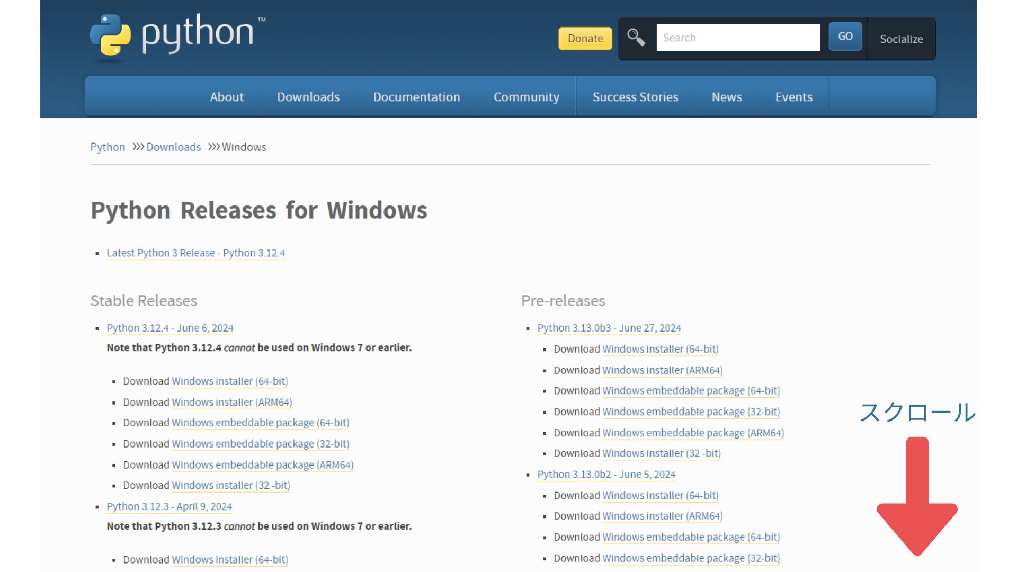
Task: Open the Success Stories menu
Action: click(x=636, y=97)
